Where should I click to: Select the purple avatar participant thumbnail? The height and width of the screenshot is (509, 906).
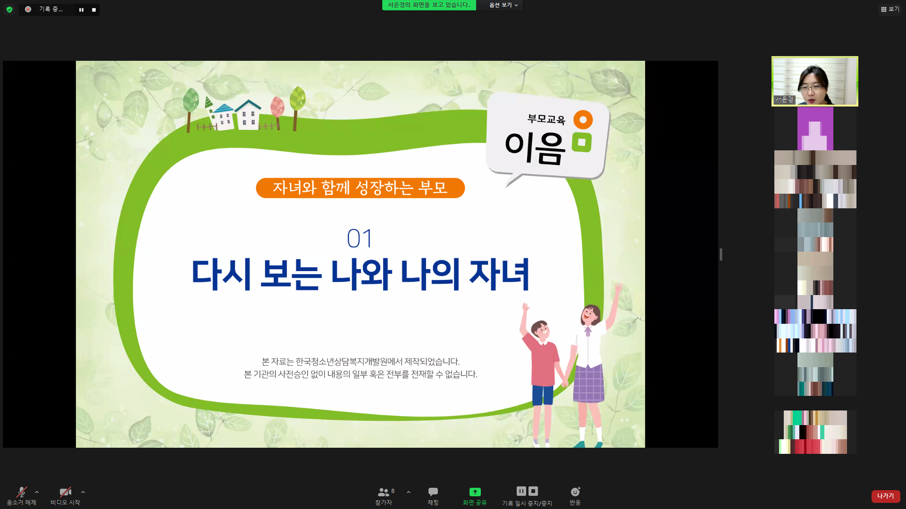(x=815, y=129)
